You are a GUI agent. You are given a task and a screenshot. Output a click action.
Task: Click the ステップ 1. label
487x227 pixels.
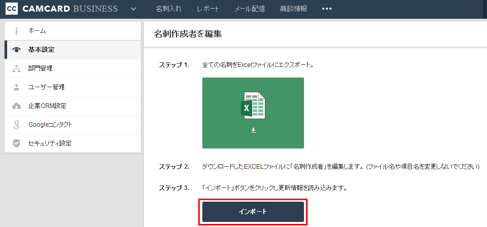coord(174,65)
